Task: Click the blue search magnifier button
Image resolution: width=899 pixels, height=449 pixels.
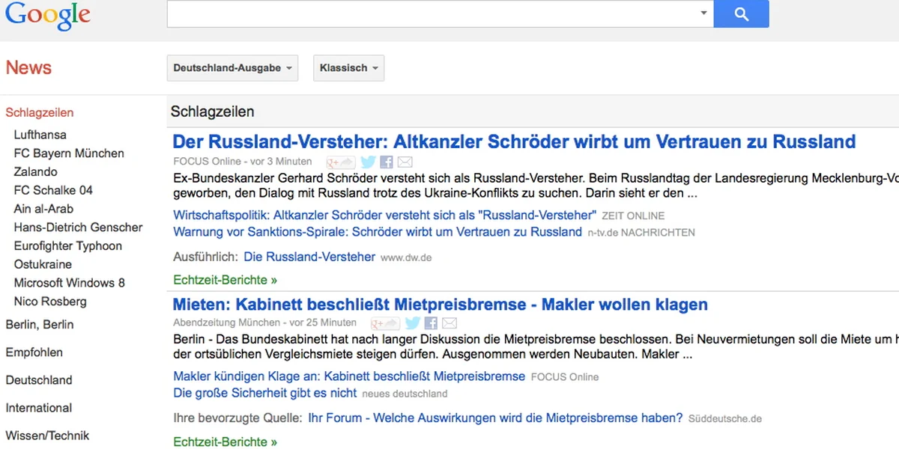Action: [x=741, y=13]
